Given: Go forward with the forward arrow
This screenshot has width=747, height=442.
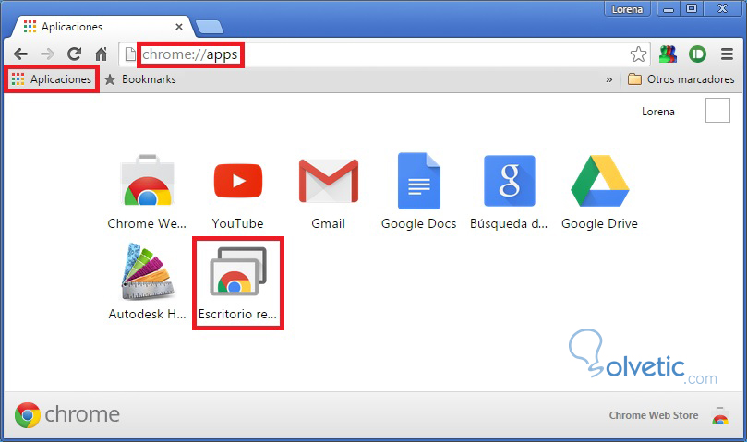Looking at the screenshot, I should click(x=47, y=54).
